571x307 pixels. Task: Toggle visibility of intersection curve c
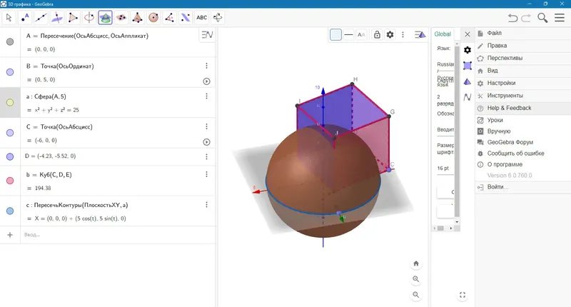point(10,211)
